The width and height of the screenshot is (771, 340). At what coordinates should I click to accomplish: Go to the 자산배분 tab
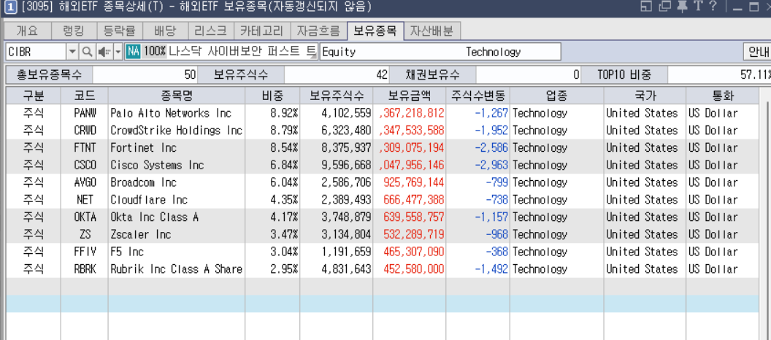tap(432, 31)
